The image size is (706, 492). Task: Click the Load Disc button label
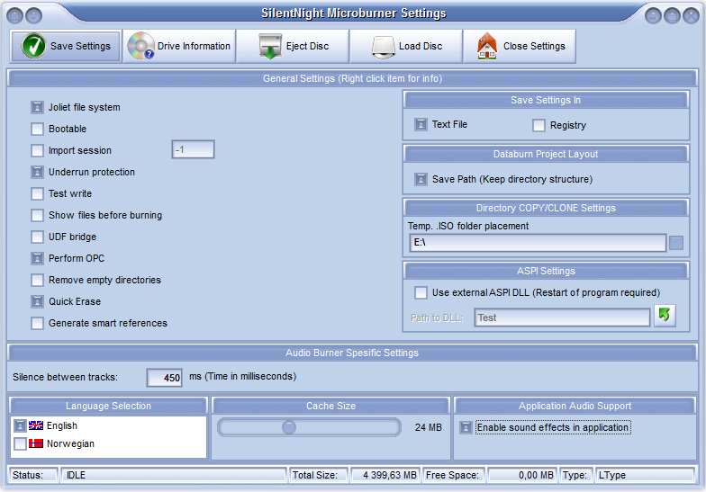(421, 47)
